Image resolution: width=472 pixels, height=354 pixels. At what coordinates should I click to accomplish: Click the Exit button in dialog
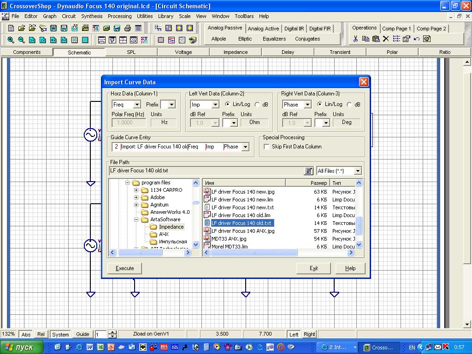pyautogui.click(x=313, y=268)
